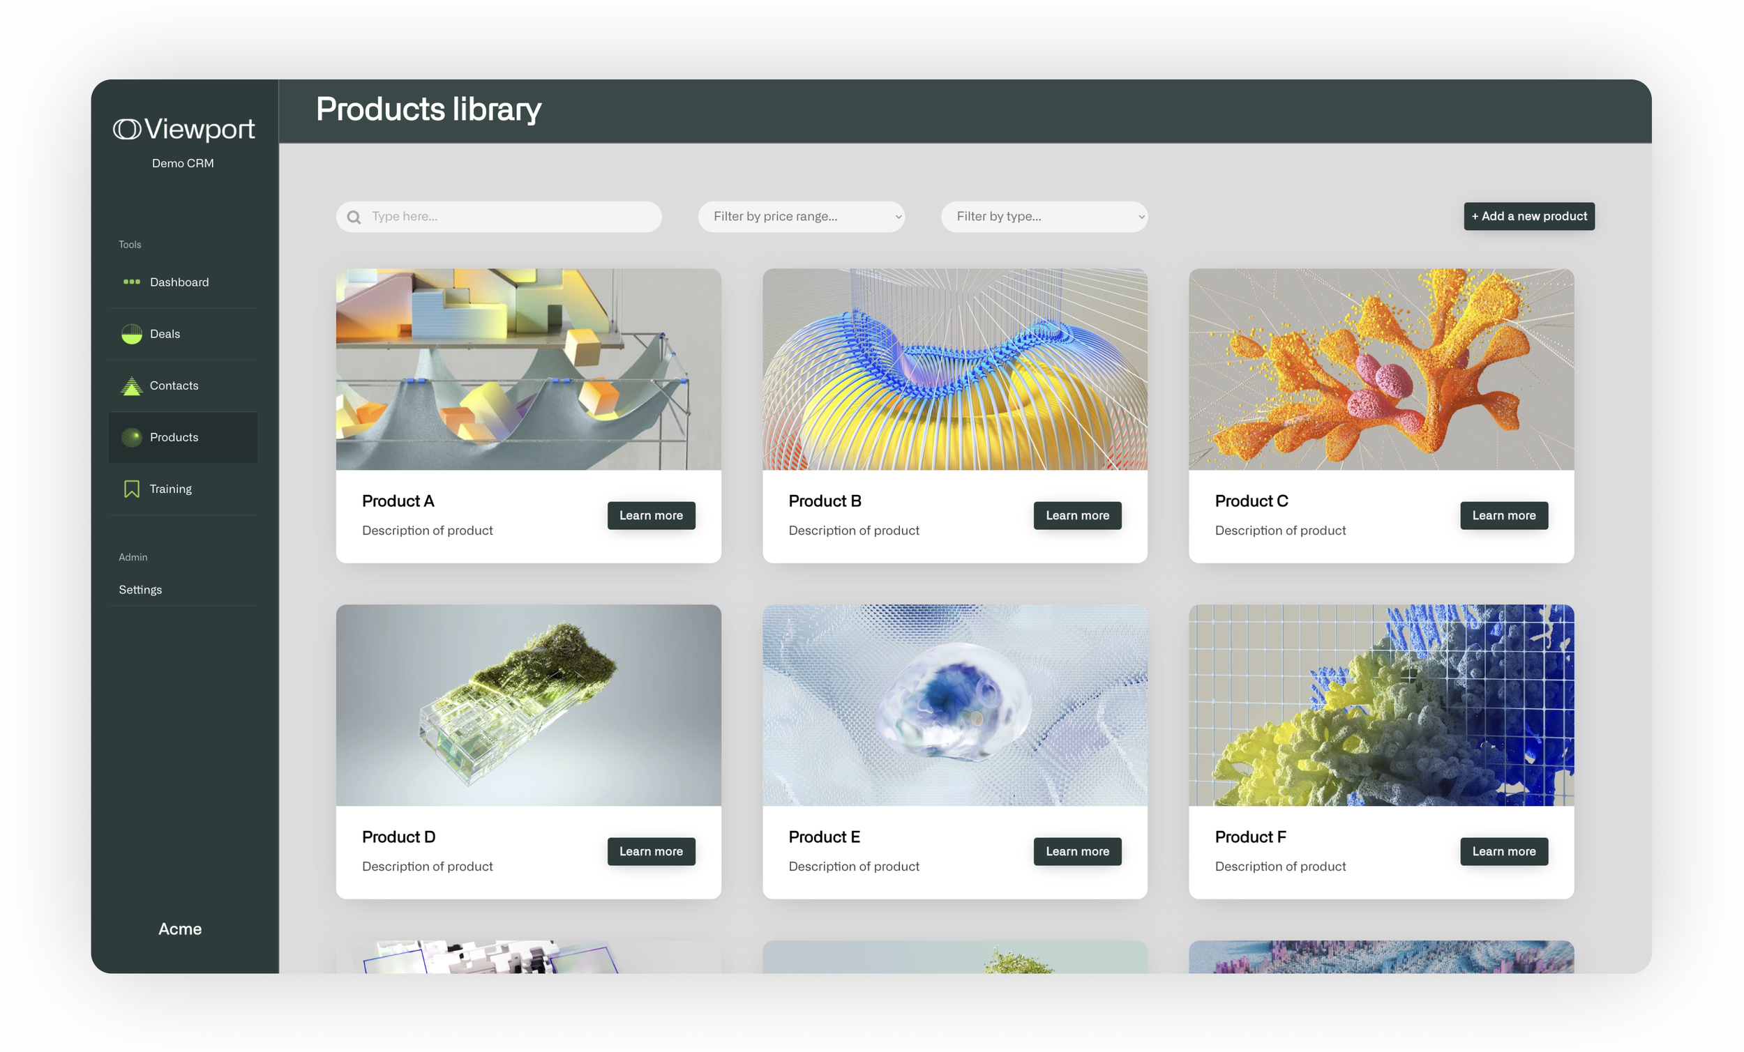Image resolution: width=1744 pixels, height=1052 pixels.
Task: Click the Contacts triangle icon
Action: point(132,386)
